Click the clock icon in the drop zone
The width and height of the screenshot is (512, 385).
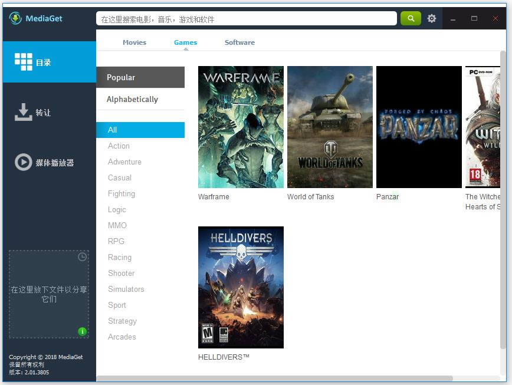[x=83, y=257]
